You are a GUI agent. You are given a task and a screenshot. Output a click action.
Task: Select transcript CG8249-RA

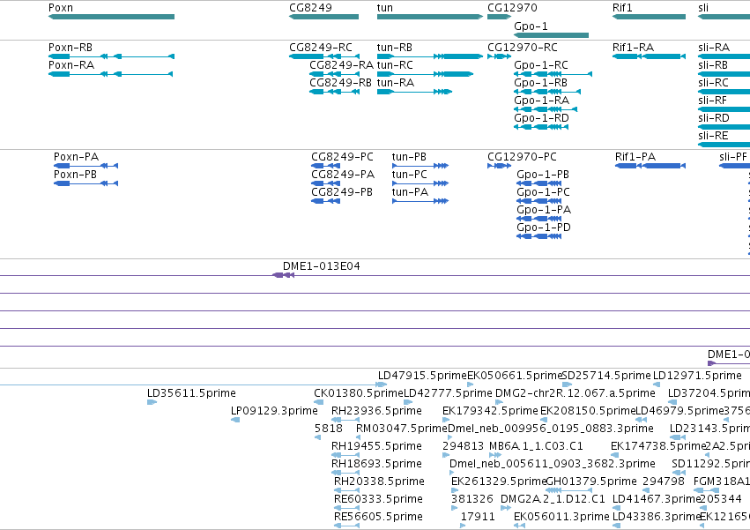(342, 65)
